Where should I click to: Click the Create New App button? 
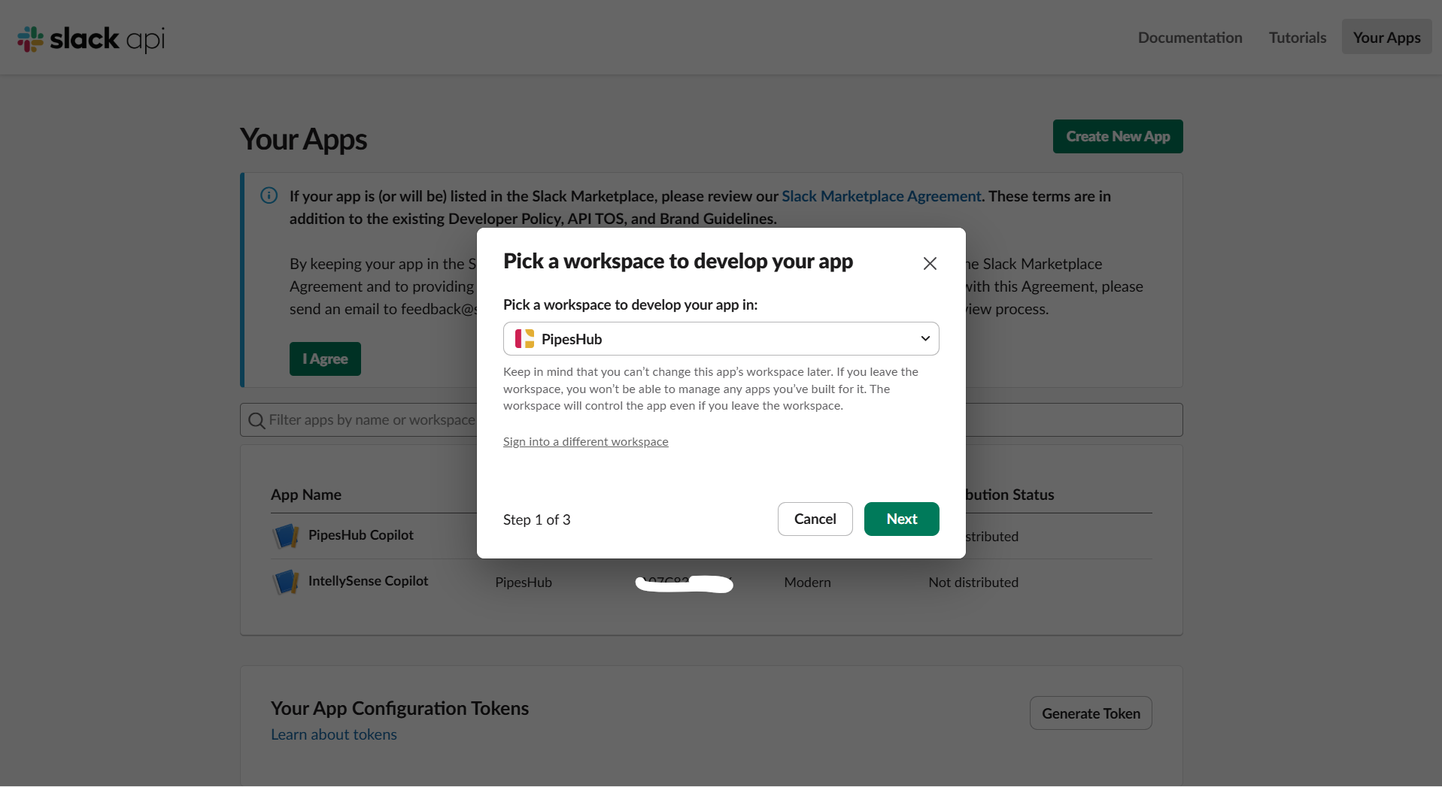1117,136
